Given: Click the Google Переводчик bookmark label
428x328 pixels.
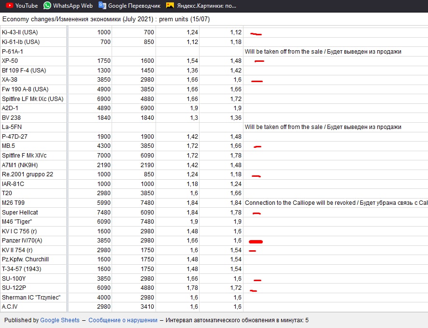Looking at the screenshot, I should click(x=134, y=6).
